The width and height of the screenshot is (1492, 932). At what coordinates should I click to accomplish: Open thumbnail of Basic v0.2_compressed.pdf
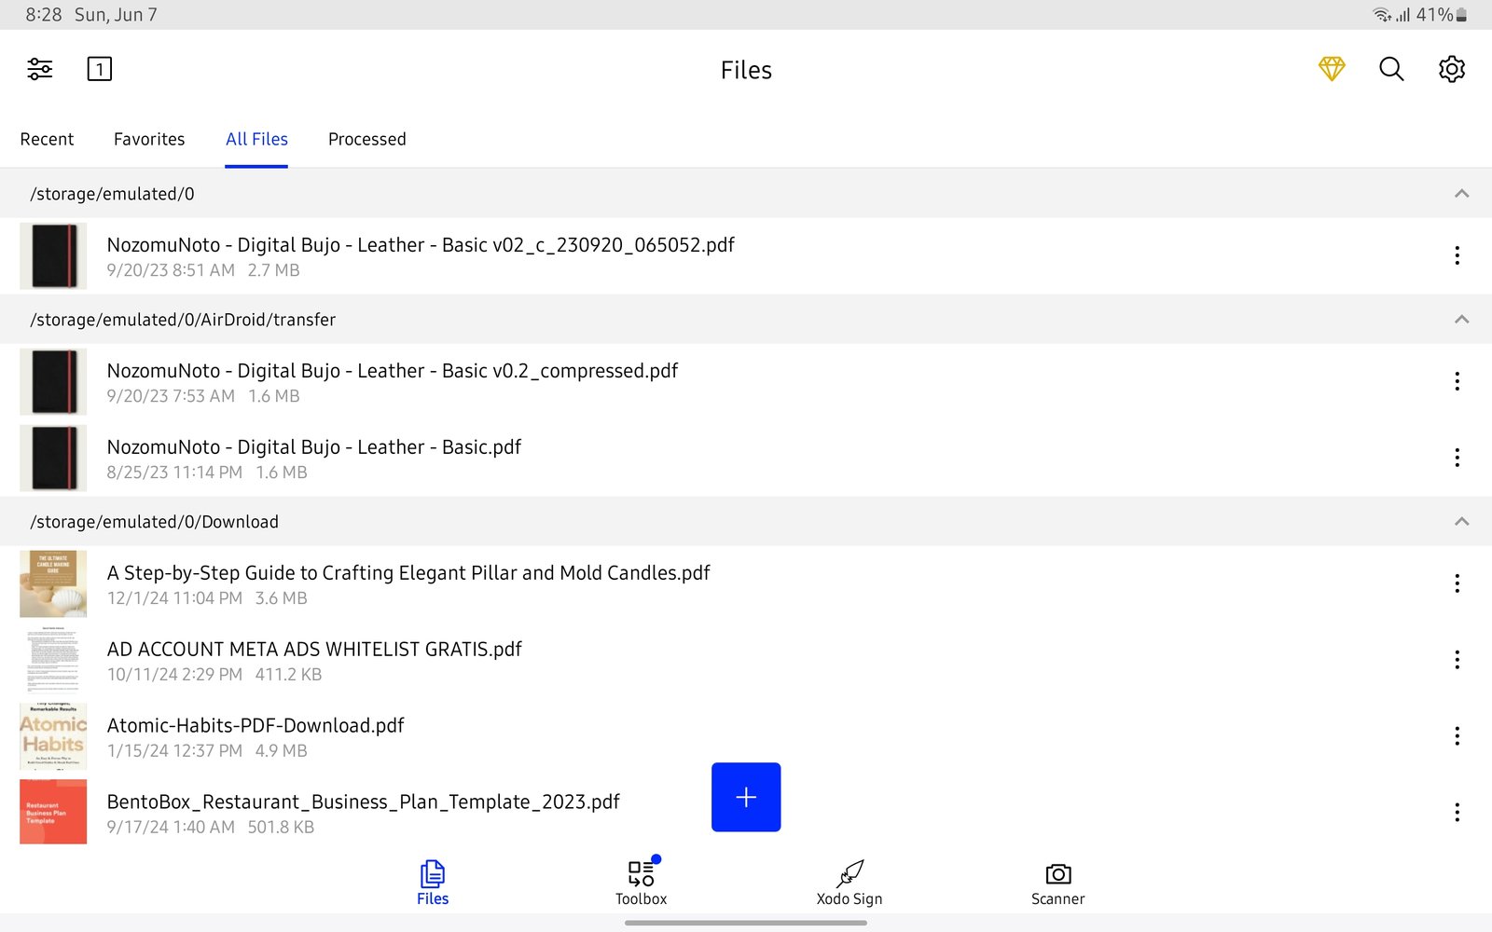tap(53, 381)
